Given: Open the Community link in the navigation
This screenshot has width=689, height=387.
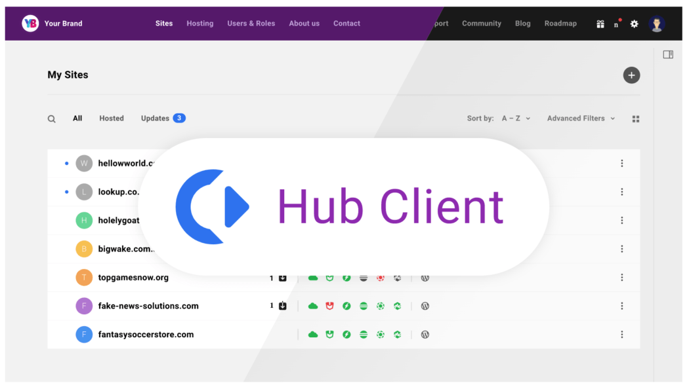Looking at the screenshot, I should [x=481, y=24].
